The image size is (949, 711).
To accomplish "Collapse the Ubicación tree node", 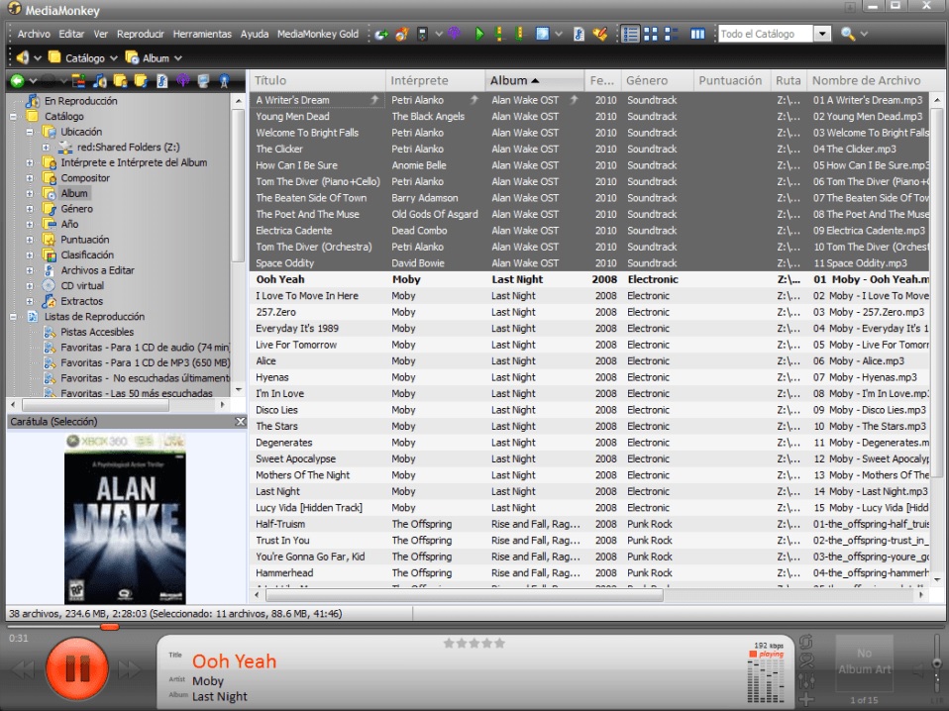I will coord(30,132).
